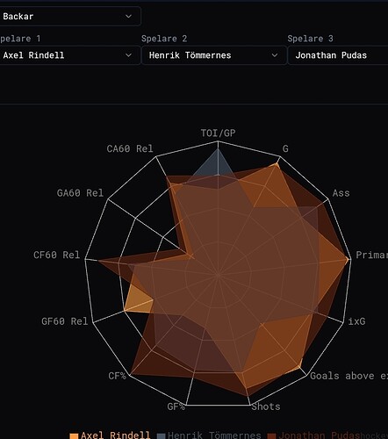388x439 pixels.
Task: Toggle Axel Rindell legend color swatch
Action: tap(74, 435)
